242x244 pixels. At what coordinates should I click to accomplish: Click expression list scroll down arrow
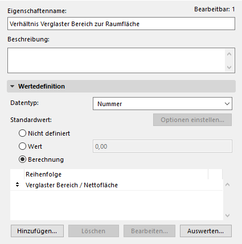227,215
